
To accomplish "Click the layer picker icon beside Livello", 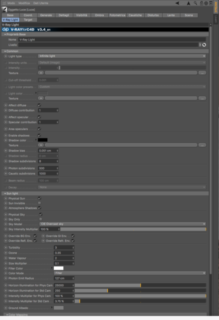I will coord(204,45).
